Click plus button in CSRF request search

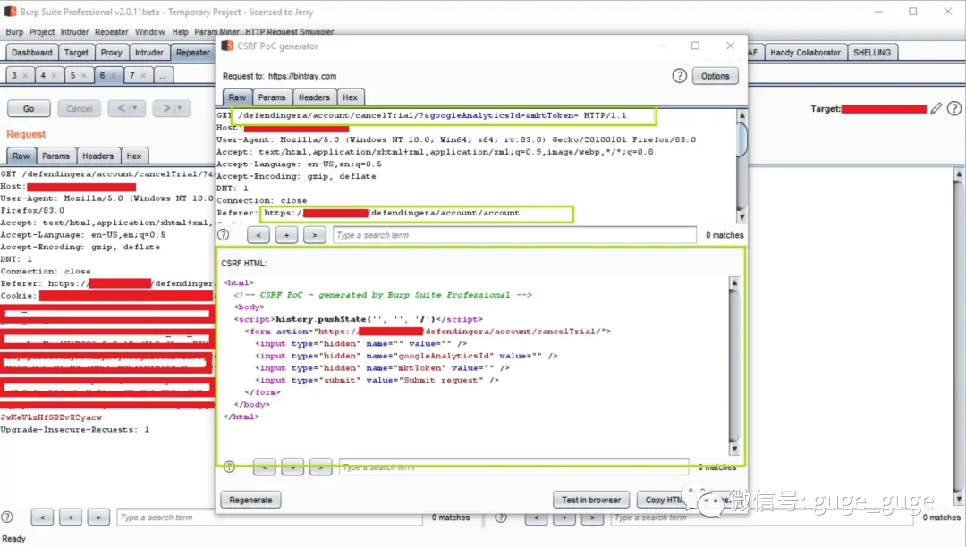286,235
